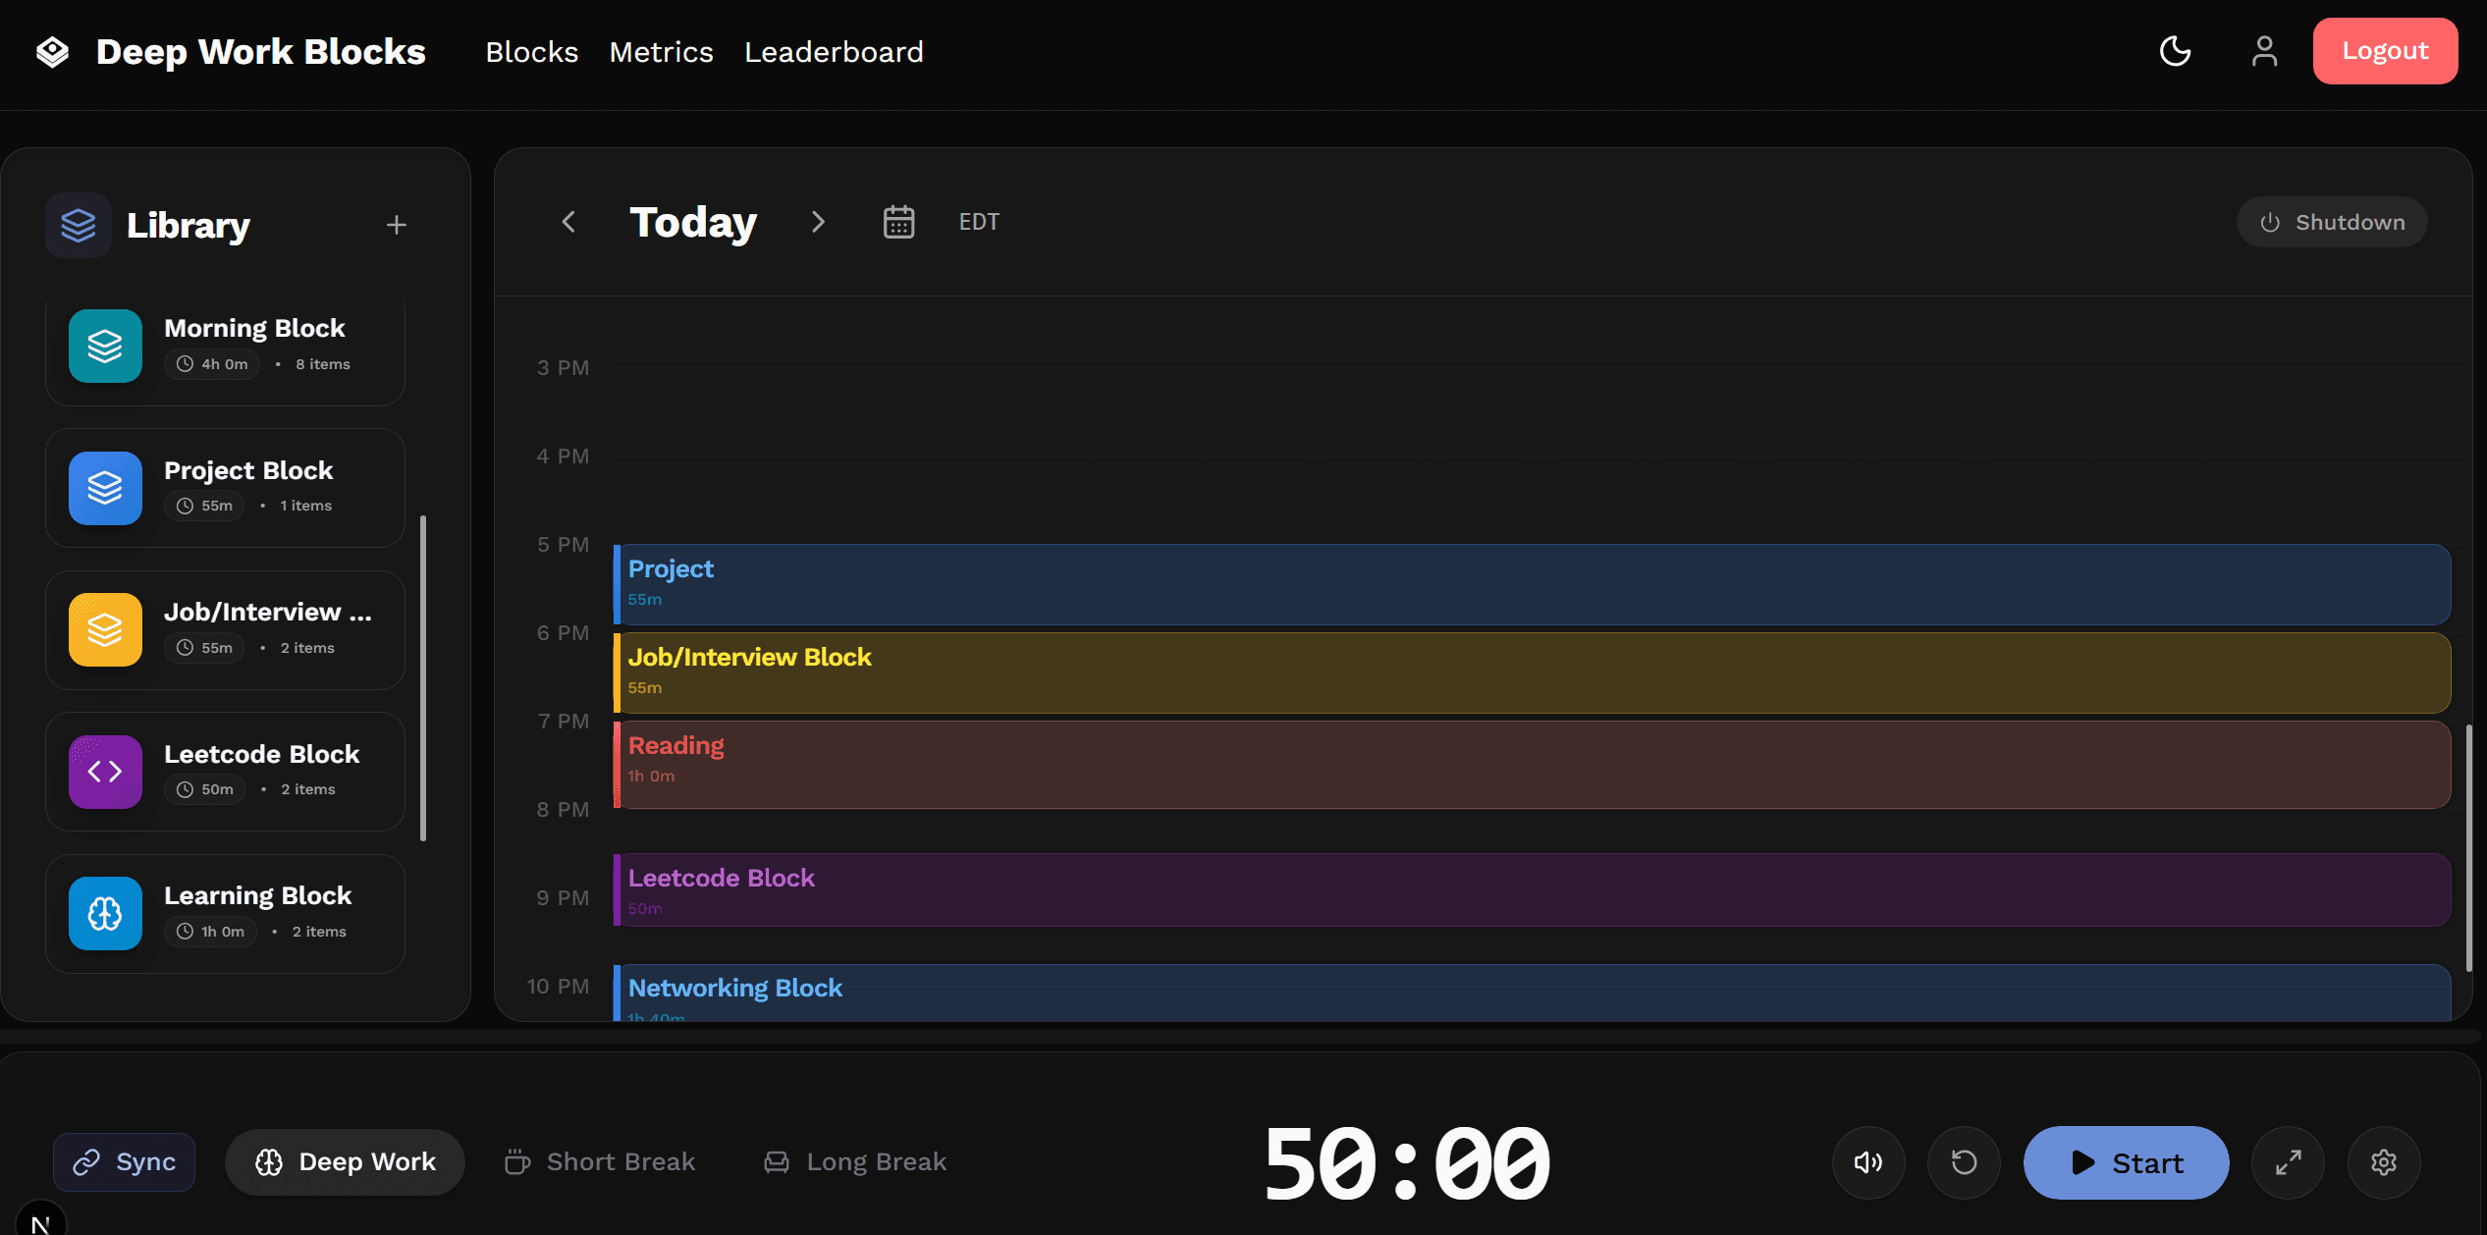
Task: Toggle dark mode with the moon icon
Action: click(2174, 50)
